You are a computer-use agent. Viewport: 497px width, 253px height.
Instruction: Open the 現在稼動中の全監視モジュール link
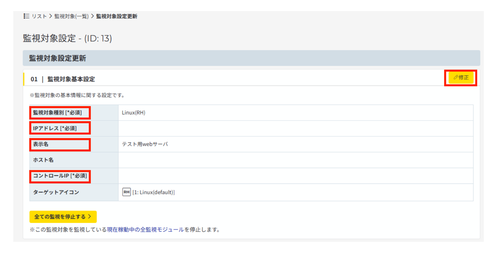point(145,230)
